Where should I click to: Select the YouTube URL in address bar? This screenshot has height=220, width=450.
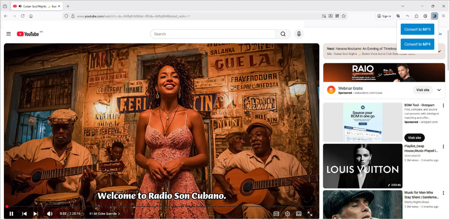[133, 16]
